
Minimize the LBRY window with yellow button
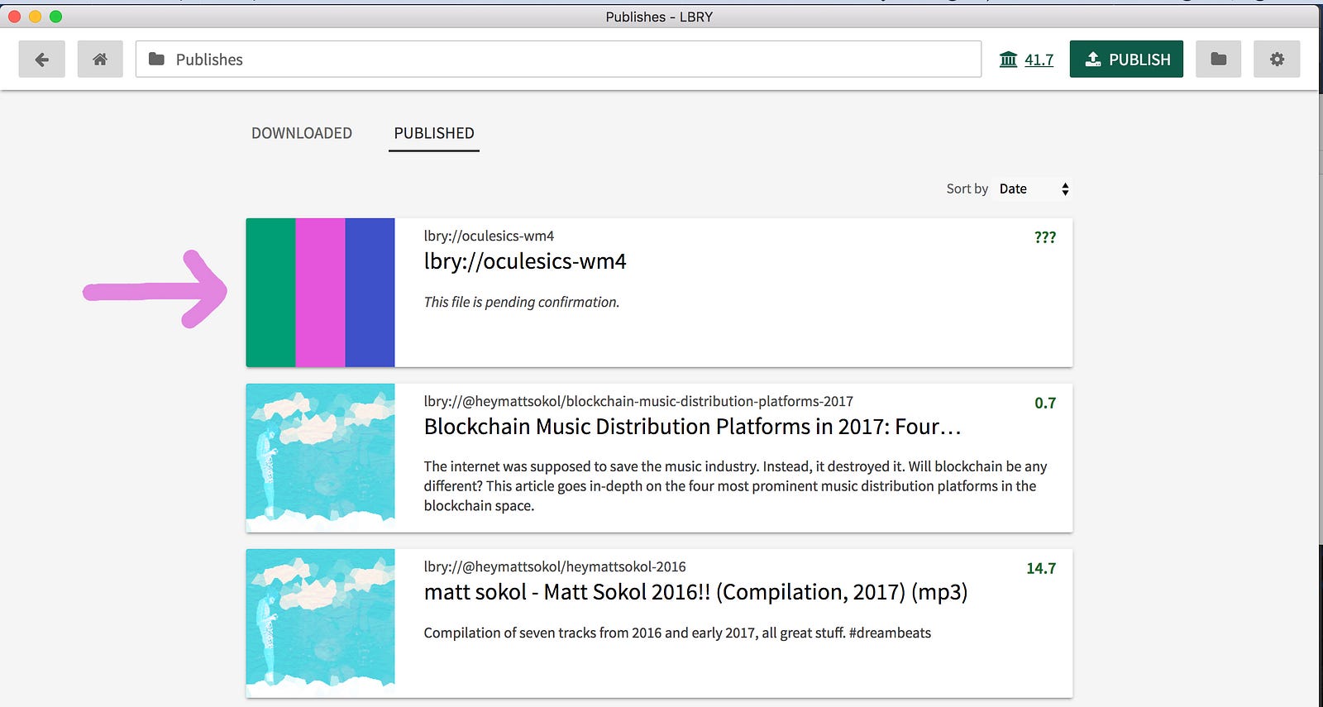(x=35, y=17)
